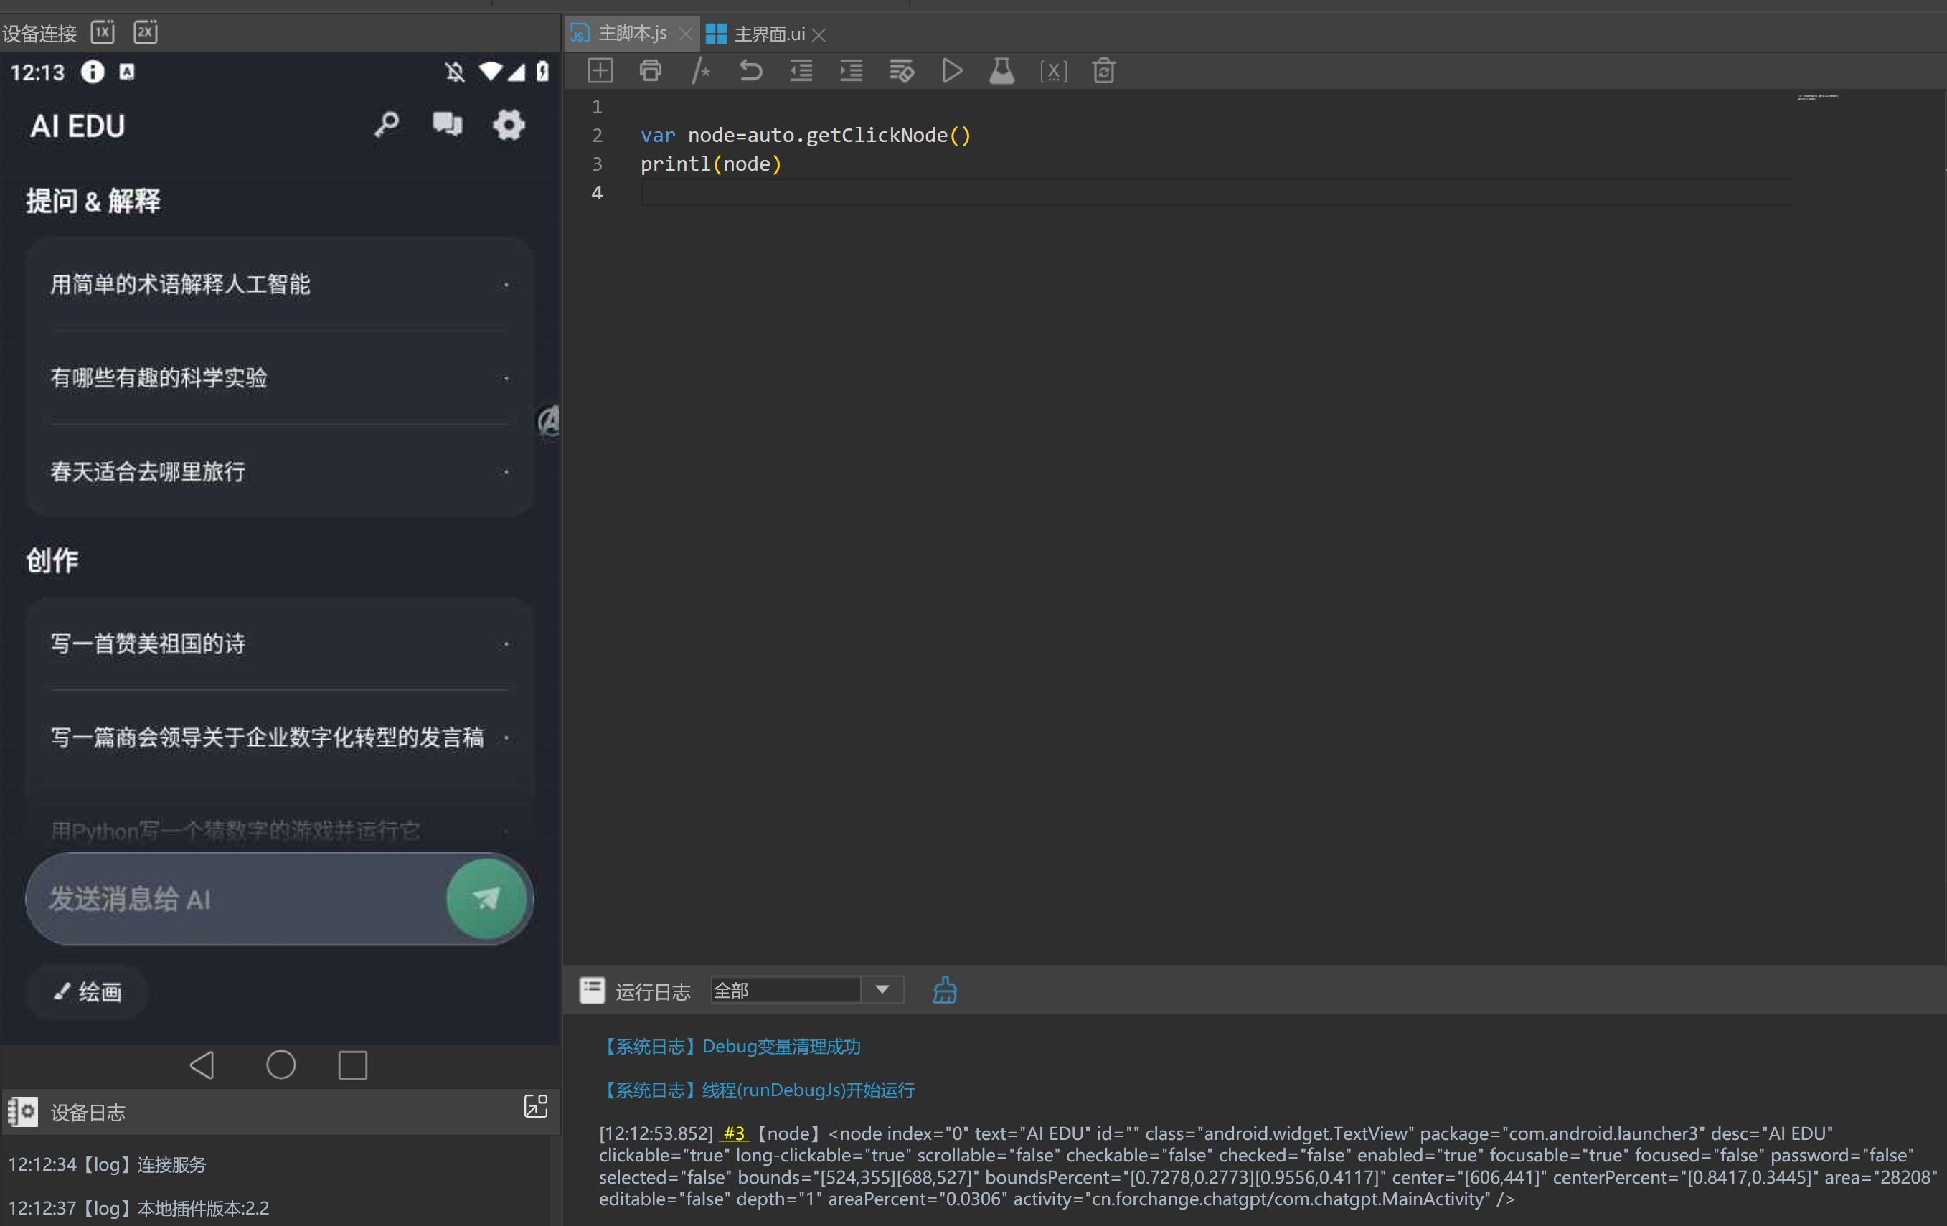Tap the Python 猜数字 game prompt

[x=280, y=831]
